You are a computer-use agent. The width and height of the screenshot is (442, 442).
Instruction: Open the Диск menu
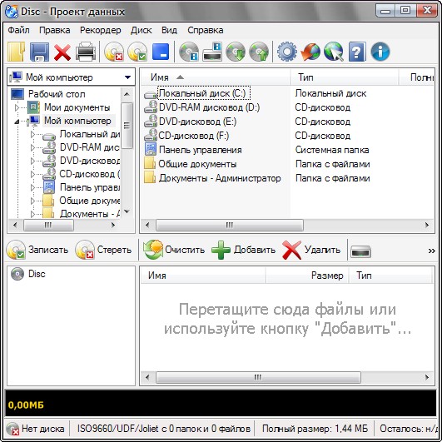[x=142, y=30]
